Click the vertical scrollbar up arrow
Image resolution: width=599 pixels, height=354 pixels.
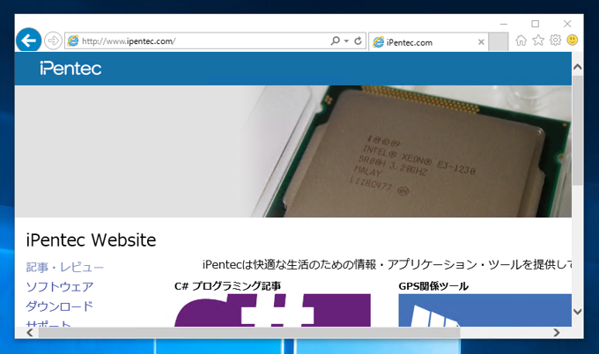click(x=578, y=67)
